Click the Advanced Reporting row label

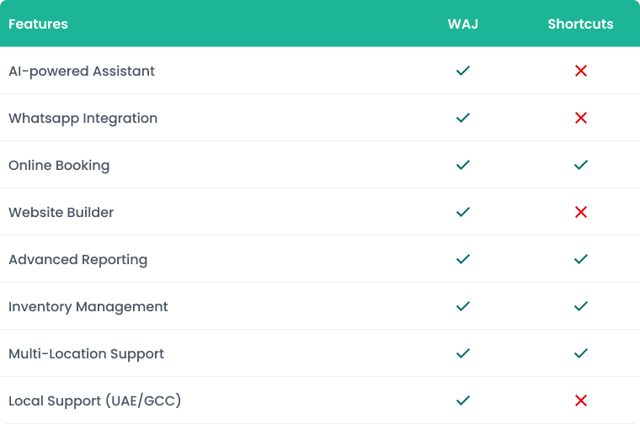77,259
